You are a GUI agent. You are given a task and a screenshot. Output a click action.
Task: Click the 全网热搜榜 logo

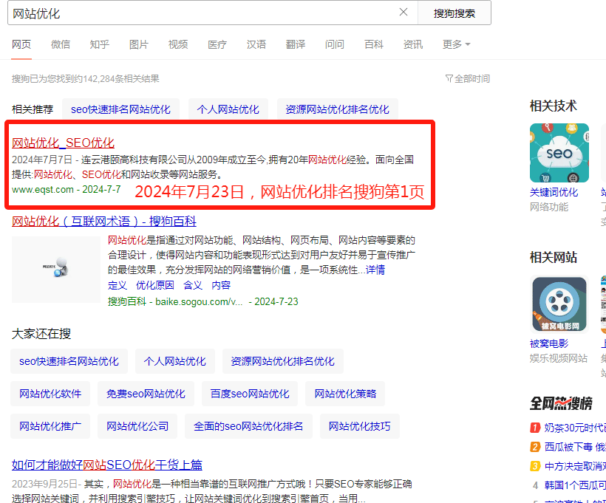[x=562, y=403]
